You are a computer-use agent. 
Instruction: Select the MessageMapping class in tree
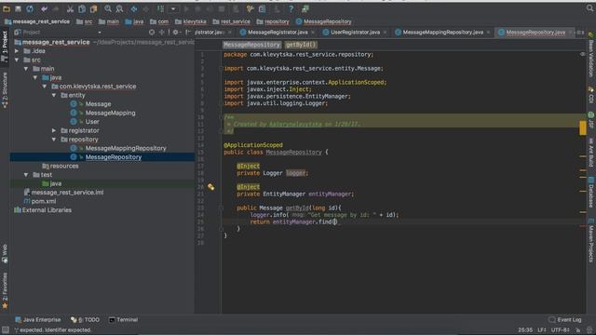tap(110, 113)
